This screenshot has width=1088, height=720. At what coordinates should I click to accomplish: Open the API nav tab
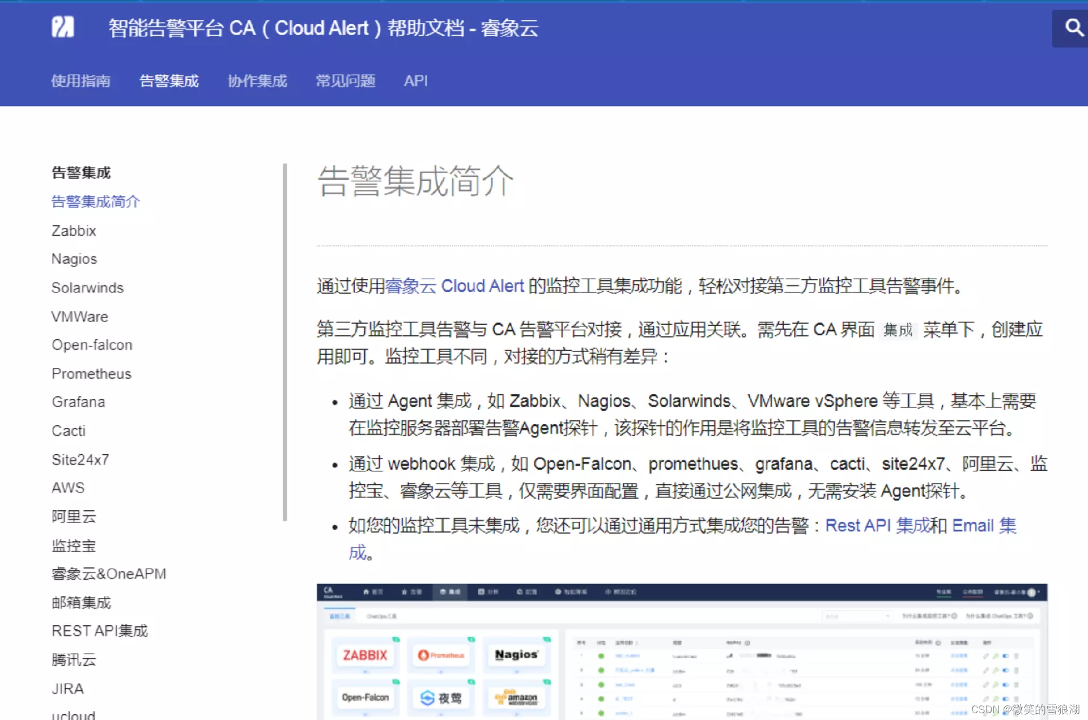415,81
